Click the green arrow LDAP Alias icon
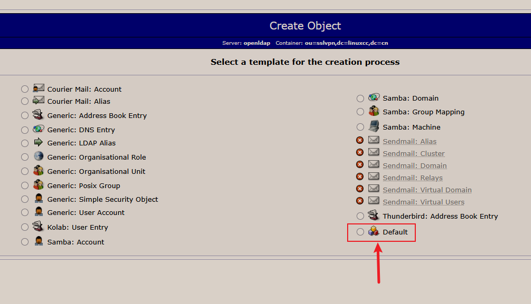This screenshot has width=531, height=304. pyautogui.click(x=39, y=142)
